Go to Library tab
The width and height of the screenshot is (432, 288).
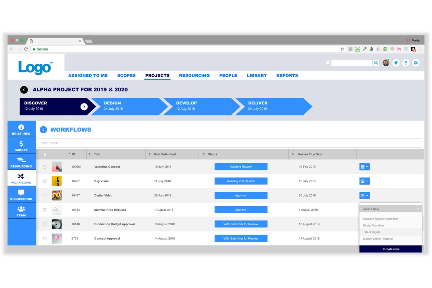[x=257, y=76]
